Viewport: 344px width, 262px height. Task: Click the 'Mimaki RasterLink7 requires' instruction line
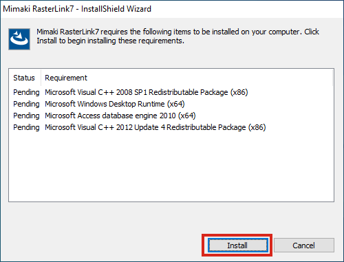coord(178,32)
